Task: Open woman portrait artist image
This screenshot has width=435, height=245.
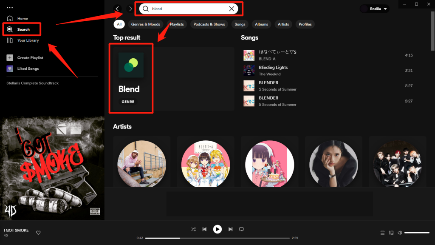Action: (x=334, y=164)
